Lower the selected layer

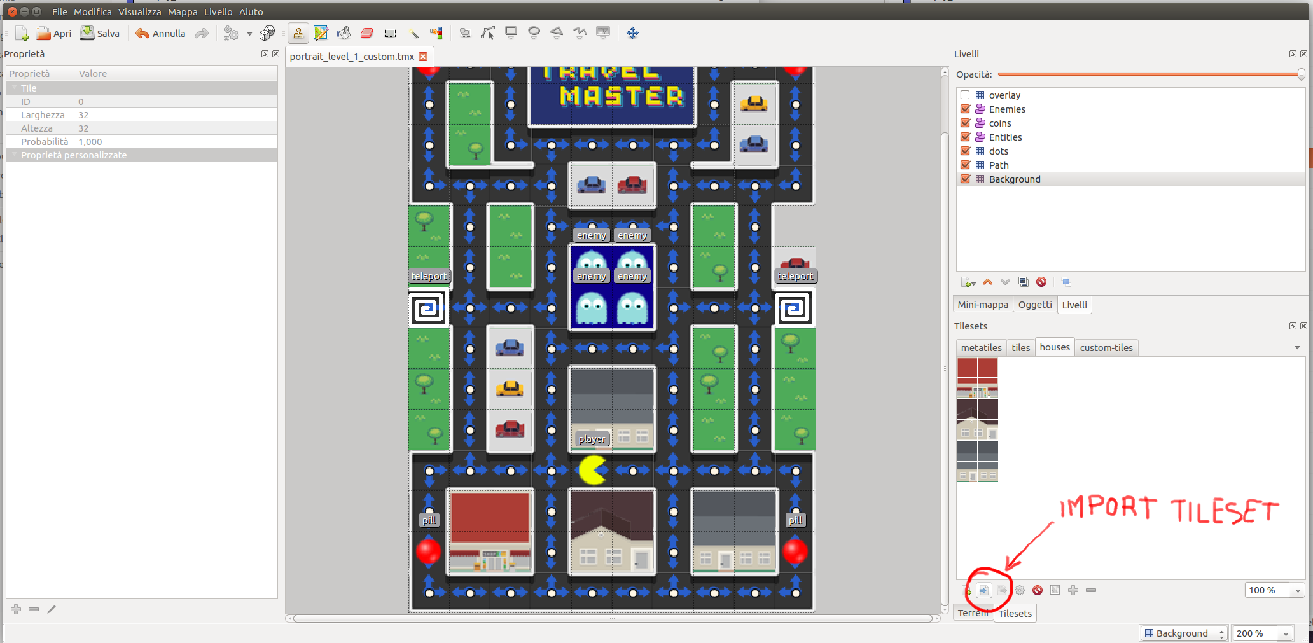[x=1005, y=282]
